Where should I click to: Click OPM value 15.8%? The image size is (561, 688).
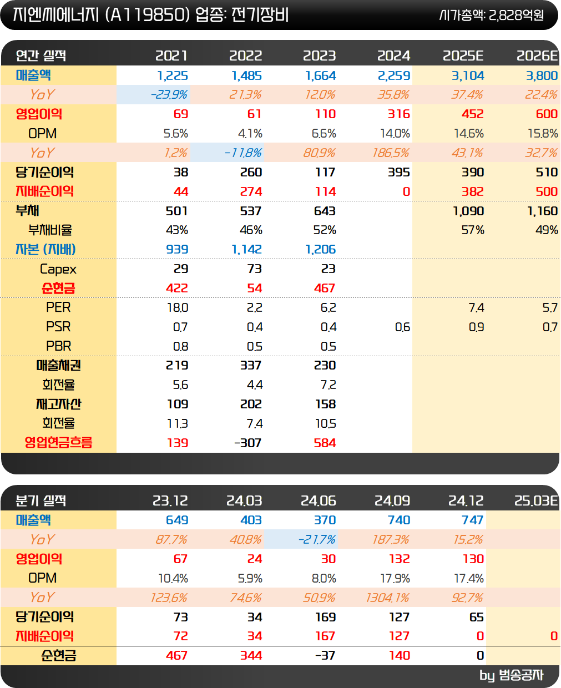pos(543,134)
